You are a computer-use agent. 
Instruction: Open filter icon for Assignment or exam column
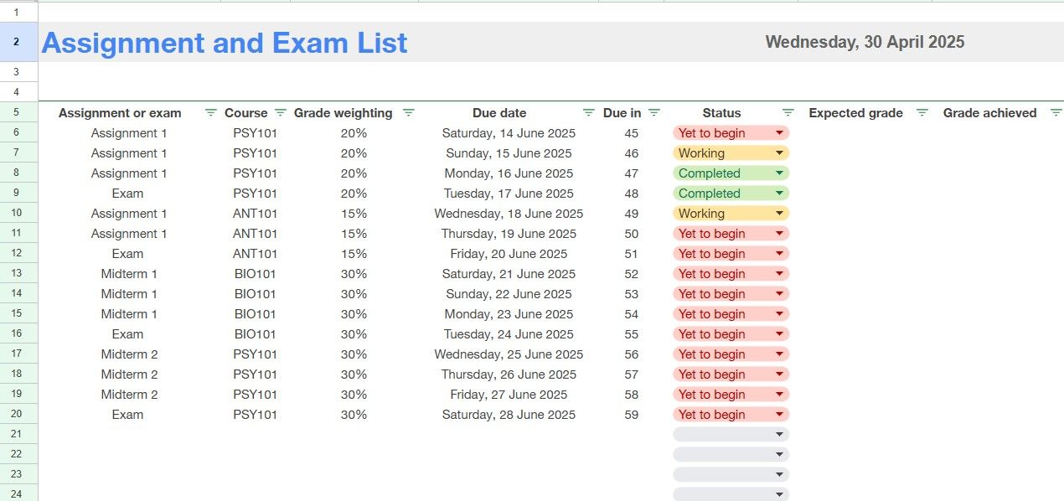point(210,112)
